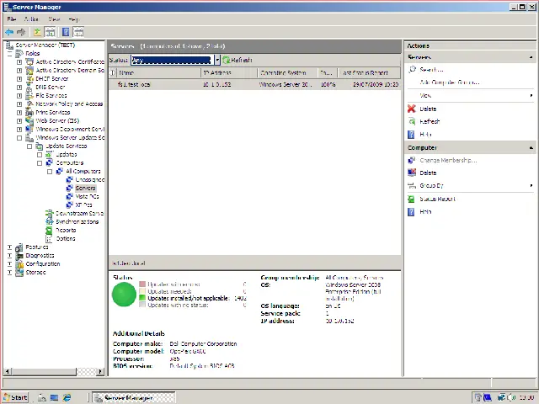This screenshot has width=539, height=404.
Task: Click Server Manager taskbar button
Action: (x=134, y=398)
